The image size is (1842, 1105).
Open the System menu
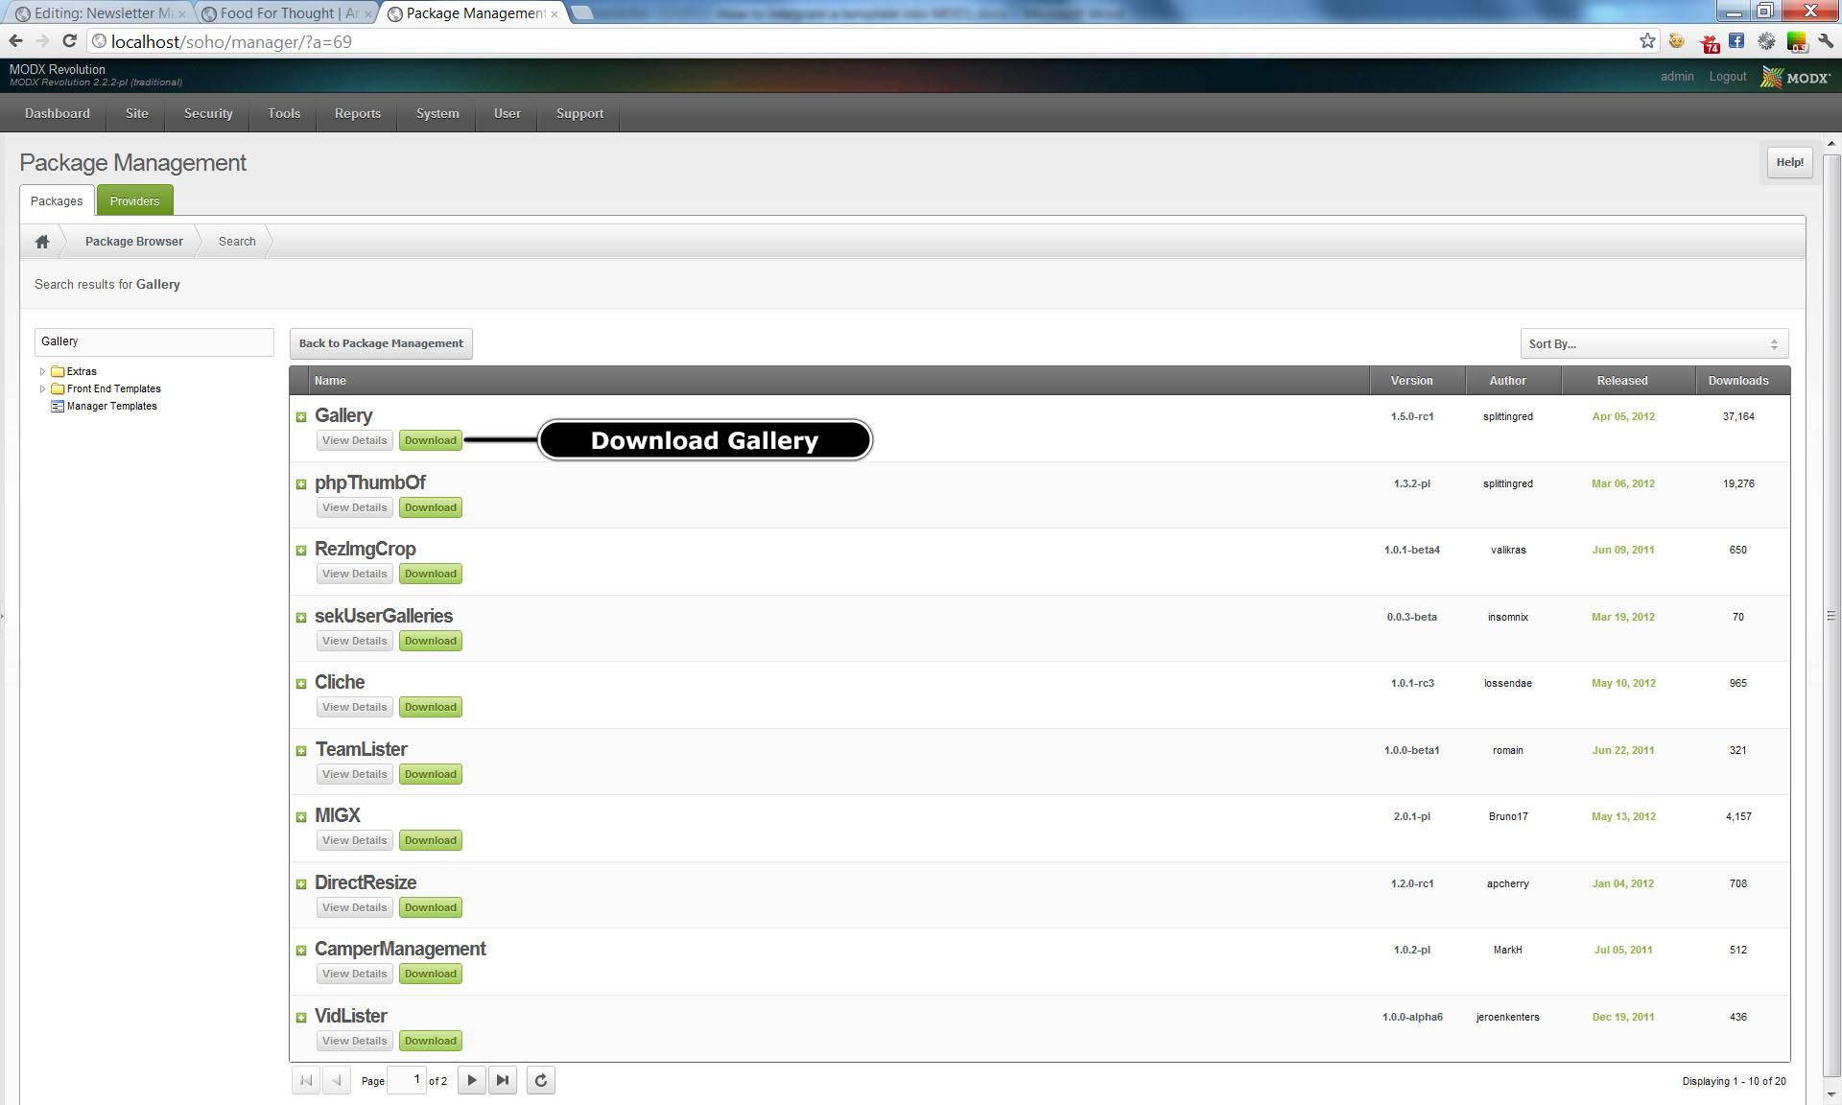(x=437, y=113)
